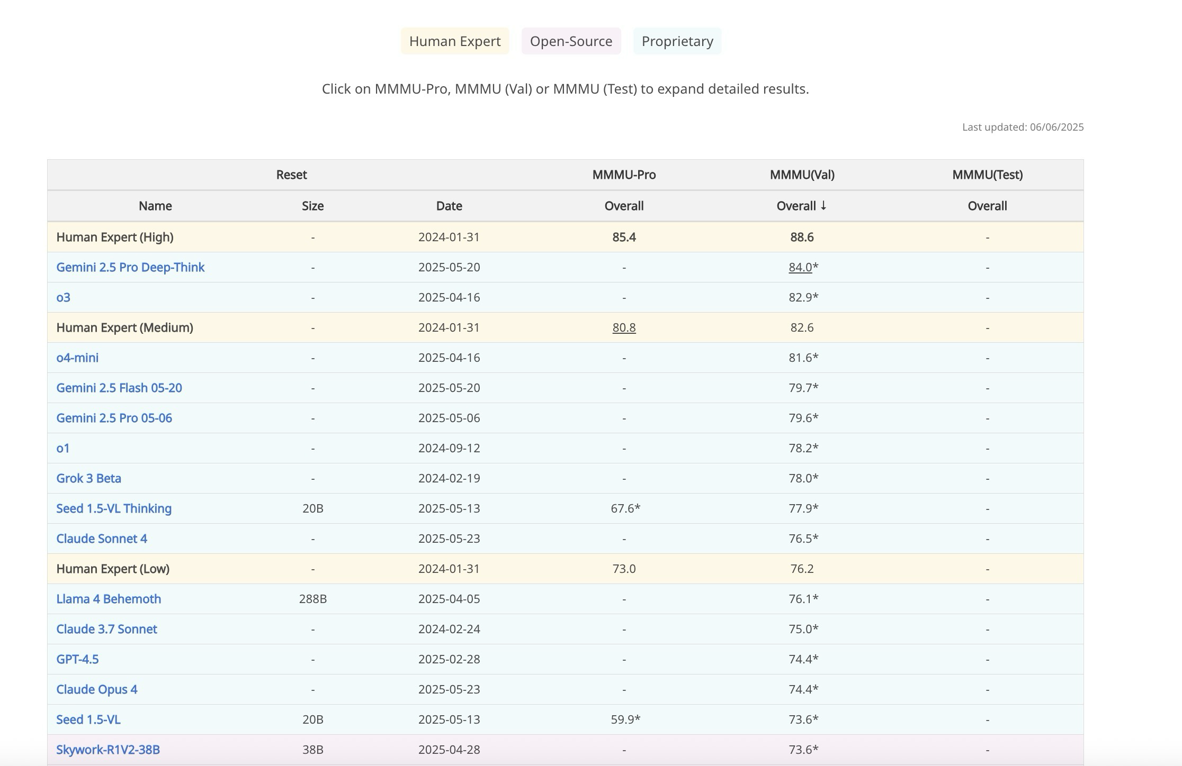
Task: Sort table by Date column
Action: tap(449, 206)
